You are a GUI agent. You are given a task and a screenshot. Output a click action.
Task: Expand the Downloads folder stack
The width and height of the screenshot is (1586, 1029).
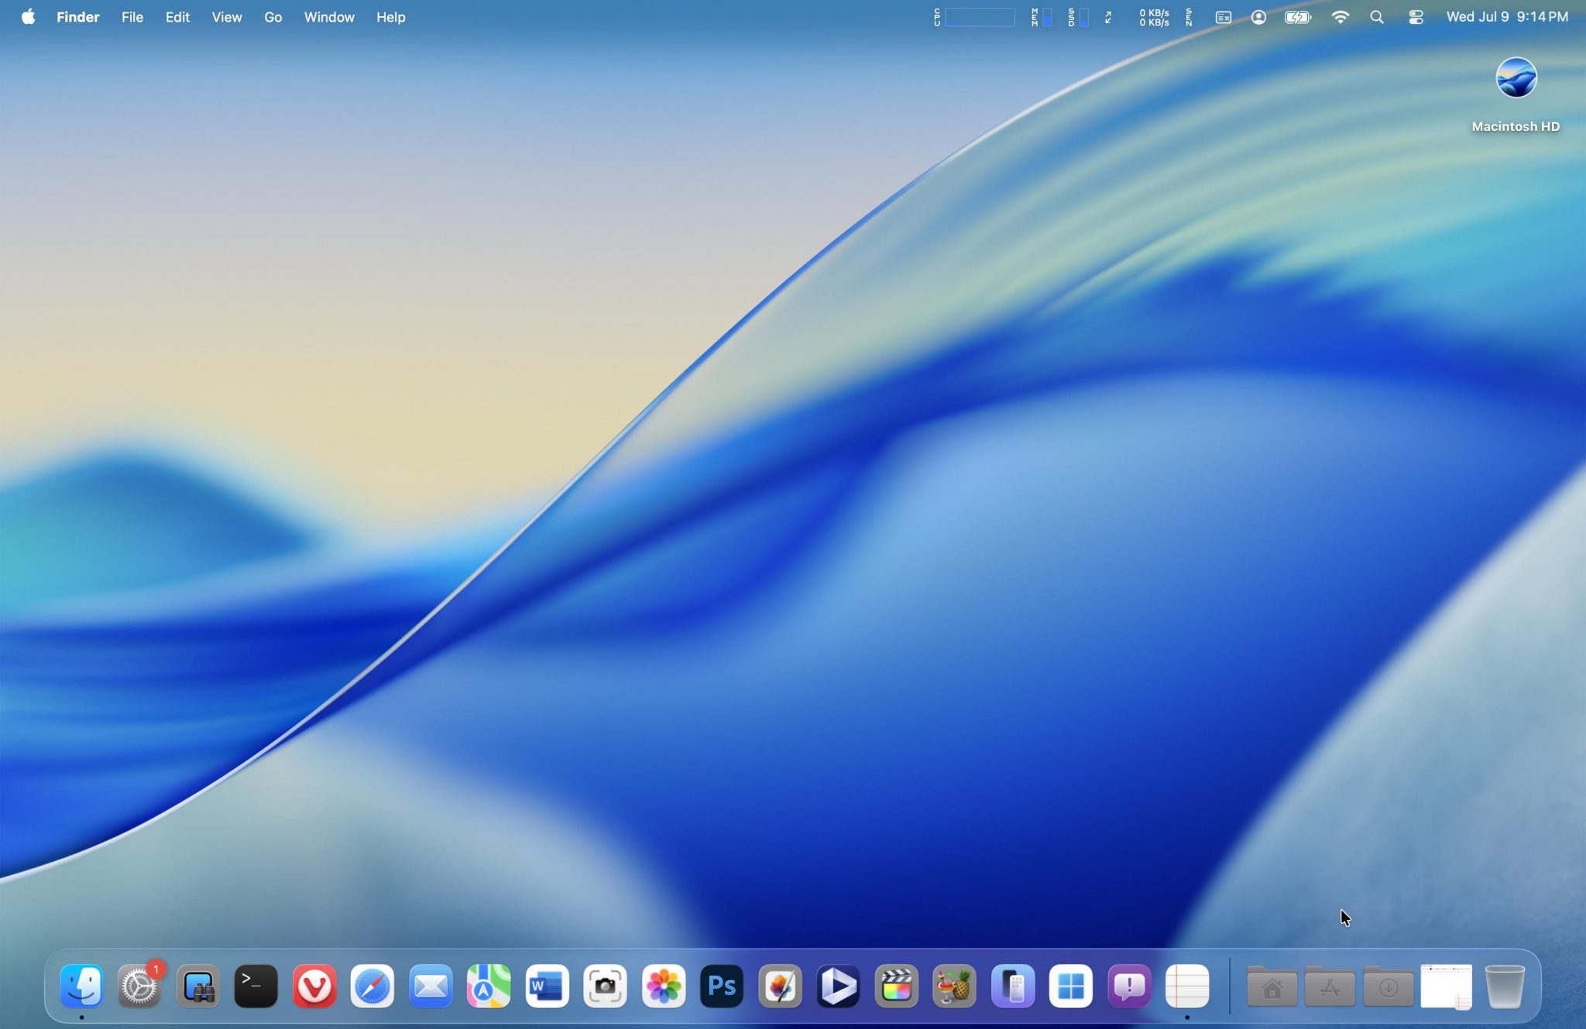pyautogui.click(x=1388, y=986)
